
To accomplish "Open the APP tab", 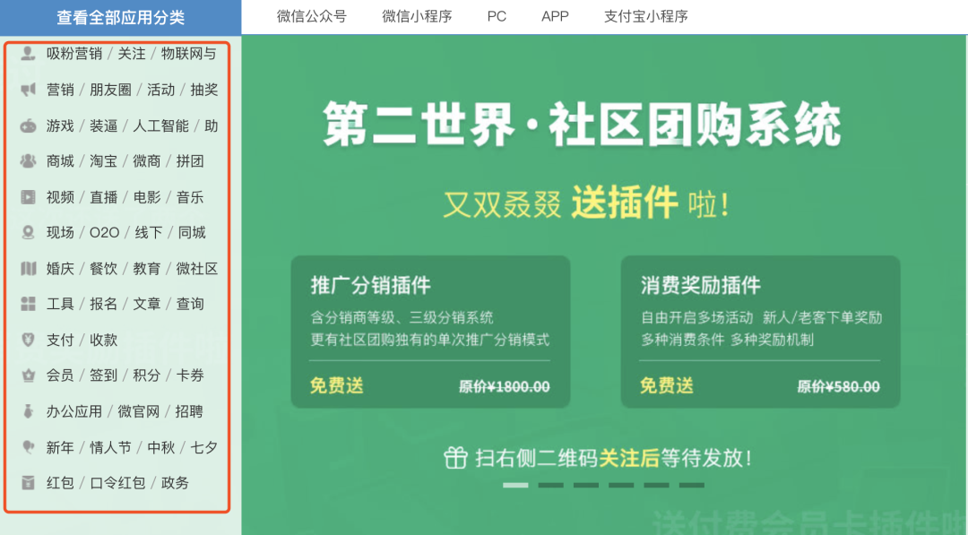I will pyautogui.click(x=555, y=17).
